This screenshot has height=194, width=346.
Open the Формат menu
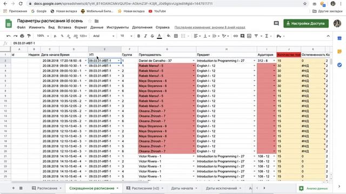[81, 27]
